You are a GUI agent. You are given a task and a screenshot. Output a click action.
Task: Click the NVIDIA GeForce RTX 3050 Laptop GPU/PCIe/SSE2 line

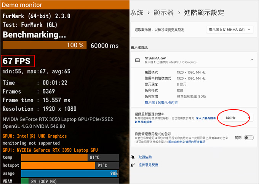pyautogui.click(x=58, y=119)
